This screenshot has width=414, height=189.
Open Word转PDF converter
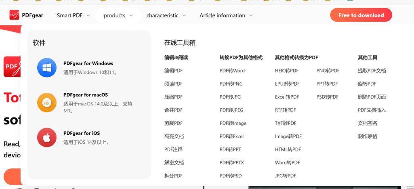[288, 163]
